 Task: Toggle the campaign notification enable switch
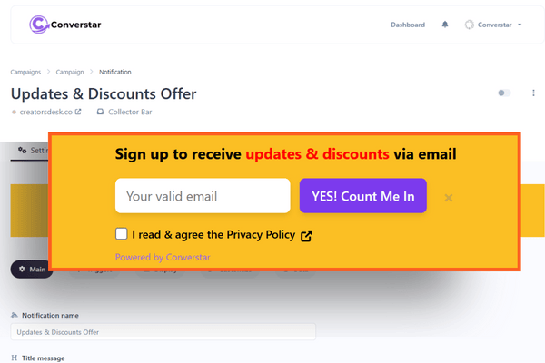(x=504, y=93)
